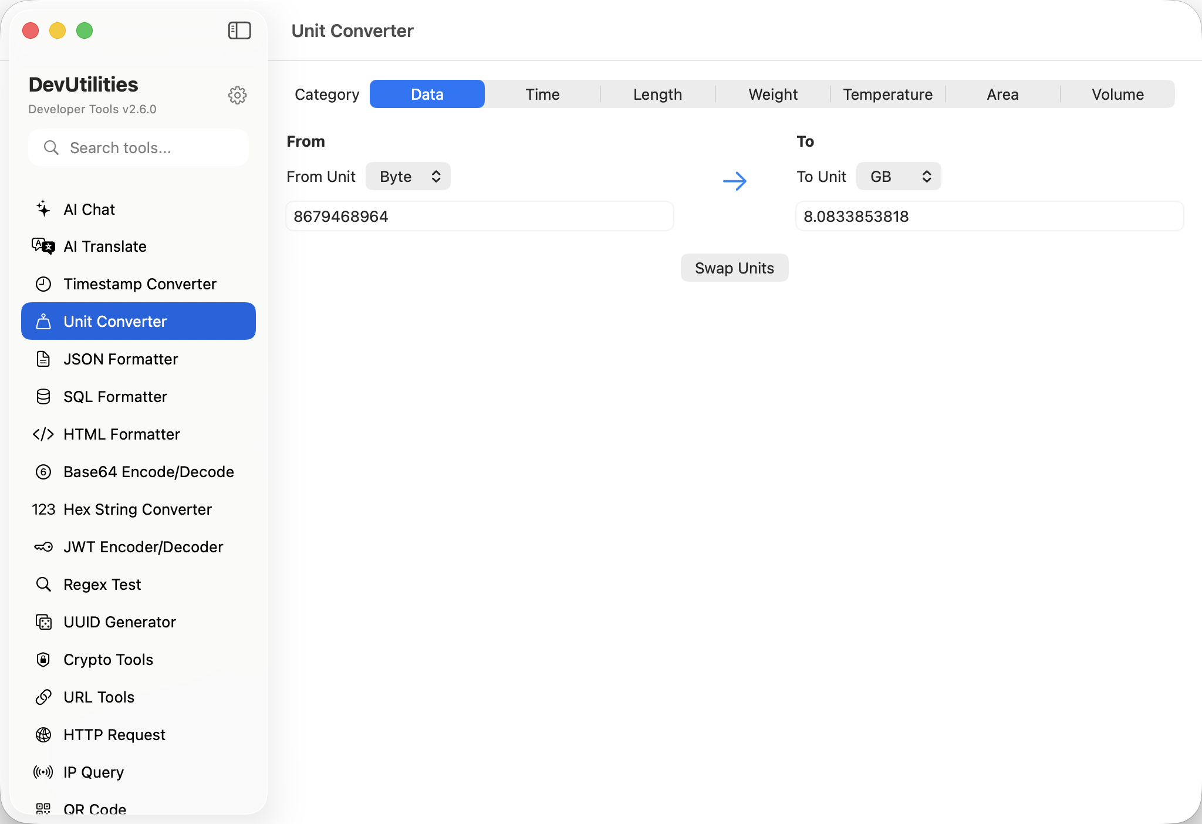Open the Crypto Tools panel
Screen dimensions: 1202x824
coord(108,659)
